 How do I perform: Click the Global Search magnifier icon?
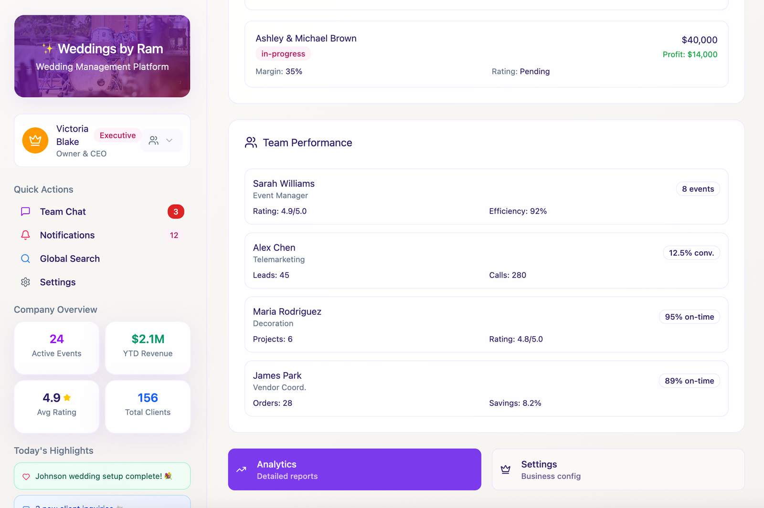tap(26, 259)
